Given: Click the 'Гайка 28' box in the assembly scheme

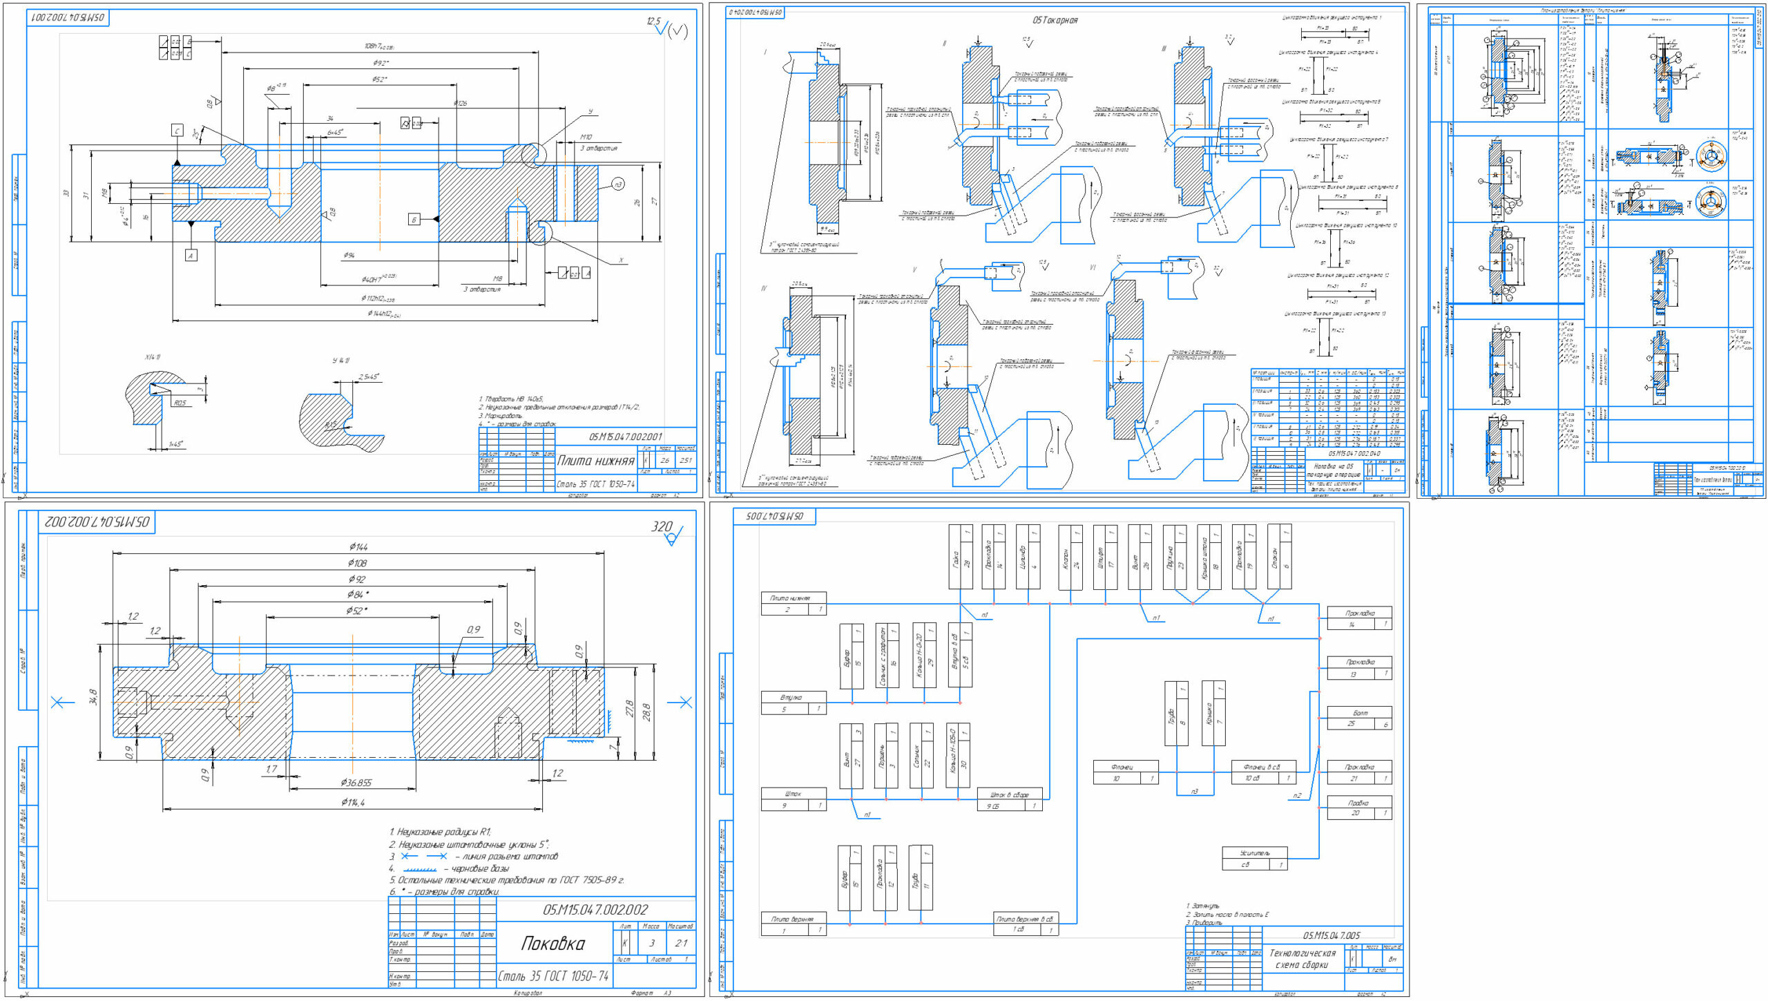Looking at the screenshot, I should click(x=961, y=557).
